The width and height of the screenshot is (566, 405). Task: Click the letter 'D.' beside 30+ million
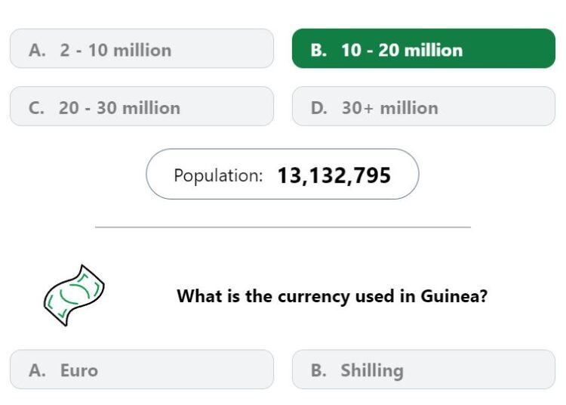(319, 107)
